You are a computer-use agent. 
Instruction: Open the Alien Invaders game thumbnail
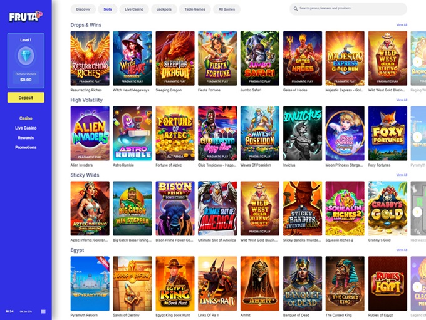tap(90, 133)
